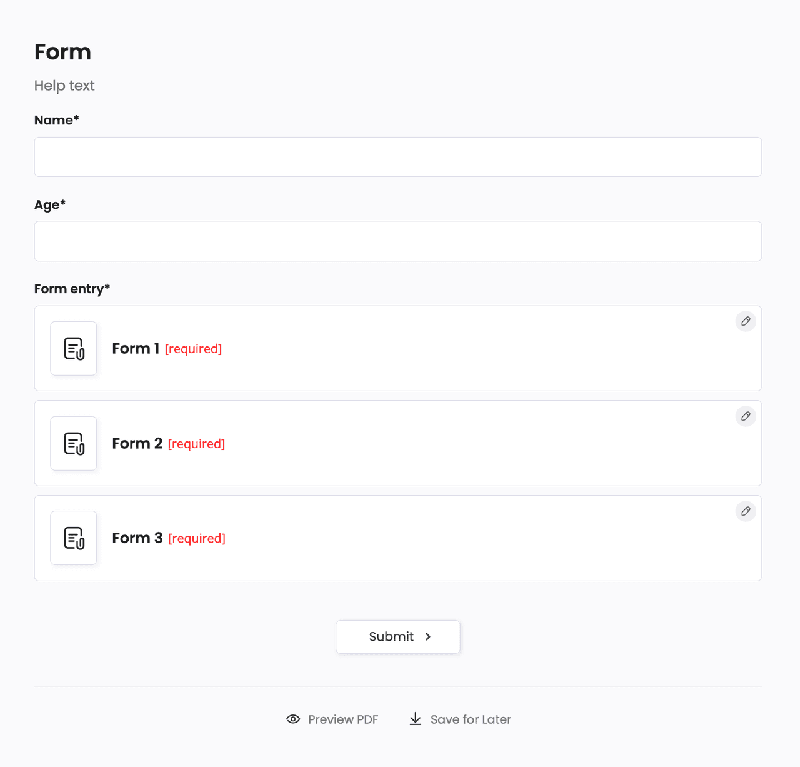Open the Form 1 entry title
This screenshot has height=767, width=800.
136,348
